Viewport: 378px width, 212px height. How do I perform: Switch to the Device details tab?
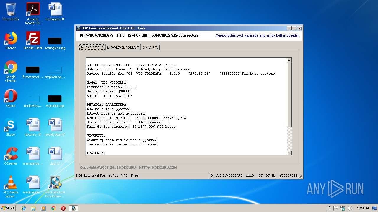tap(92, 47)
